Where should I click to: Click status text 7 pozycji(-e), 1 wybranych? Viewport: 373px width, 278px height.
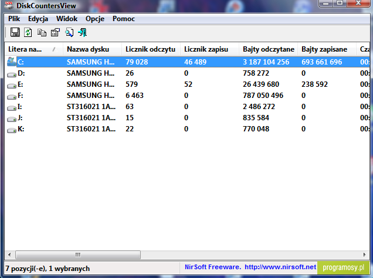point(48,269)
